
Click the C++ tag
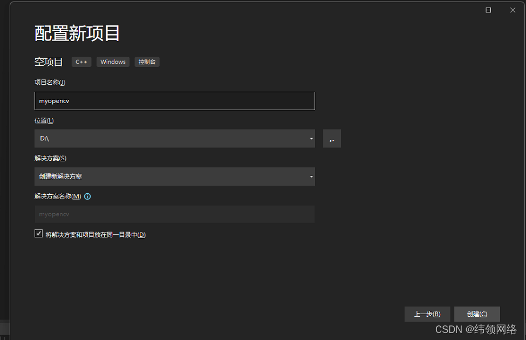click(x=81, y=62)
